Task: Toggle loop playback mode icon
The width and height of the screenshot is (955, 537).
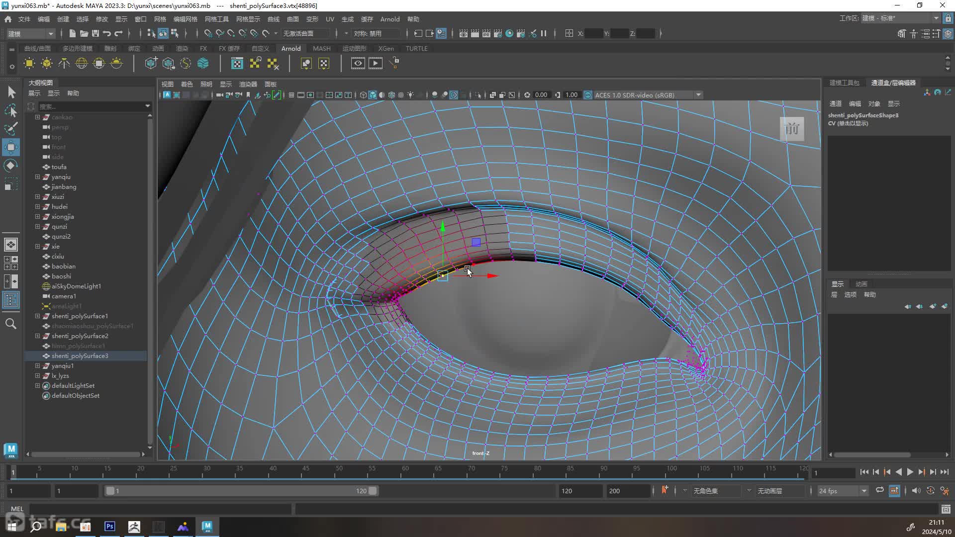Action: click(879, 491)
